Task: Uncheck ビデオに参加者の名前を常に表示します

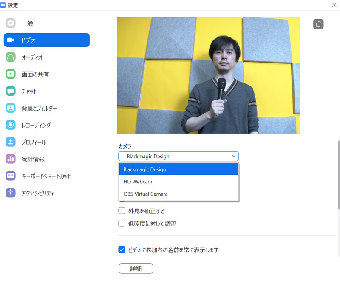Action: pyautogui.click(x=122, y=250)
